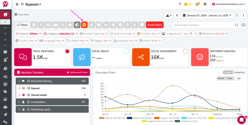Open the hamburger navigation menu
This screenshot has width=248, height=125.
click(17, 4)
